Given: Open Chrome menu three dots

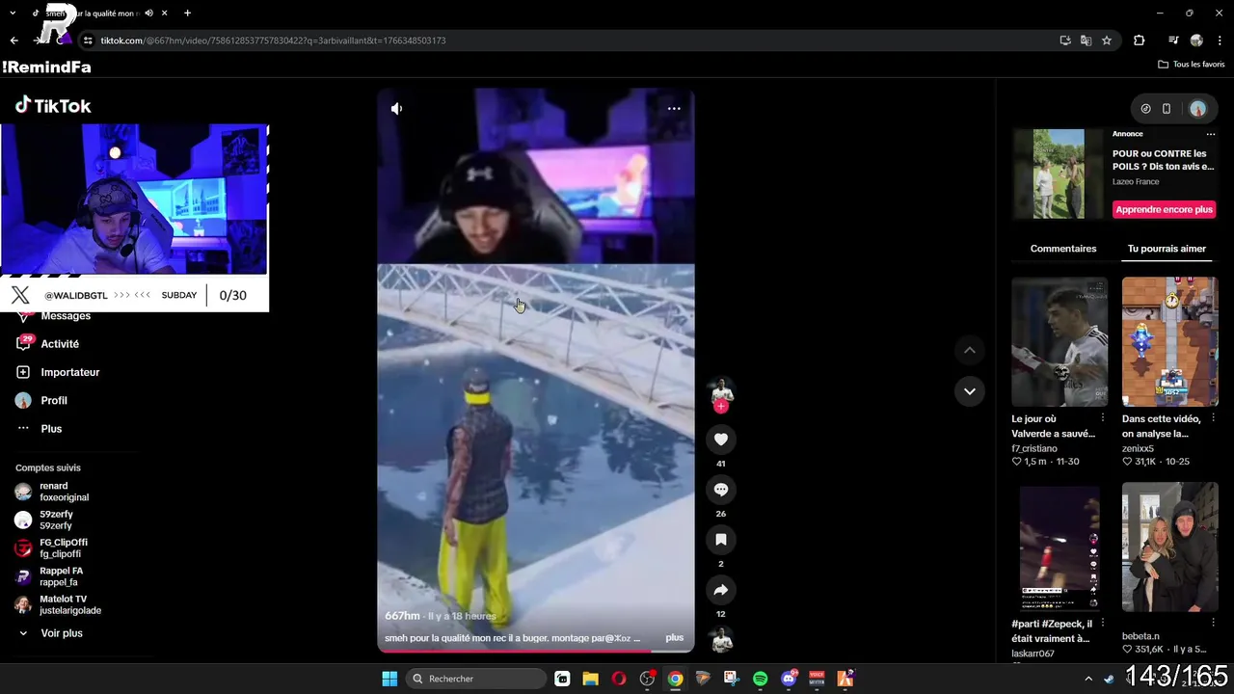Looking at the screenshot, I should point(1221,40).
